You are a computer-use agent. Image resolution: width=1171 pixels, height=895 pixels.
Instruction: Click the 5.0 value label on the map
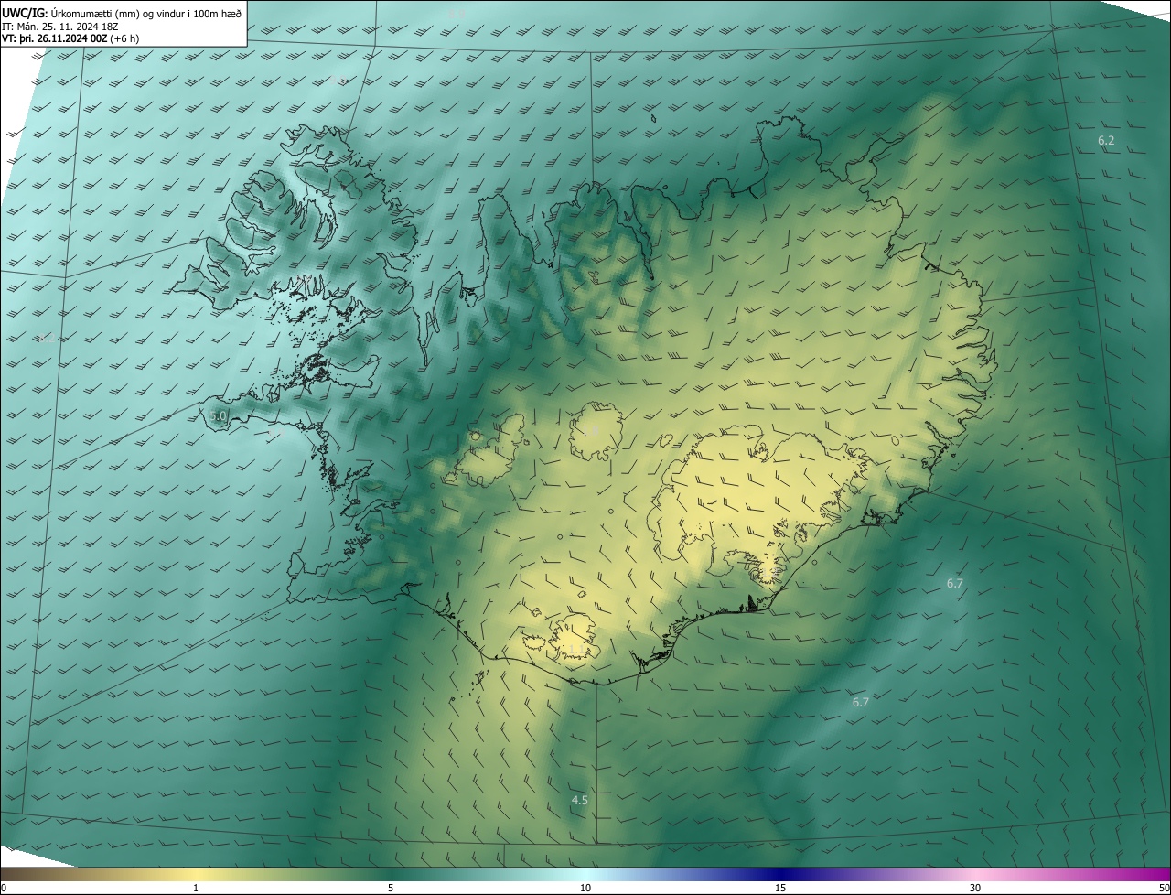pos(218,416)
